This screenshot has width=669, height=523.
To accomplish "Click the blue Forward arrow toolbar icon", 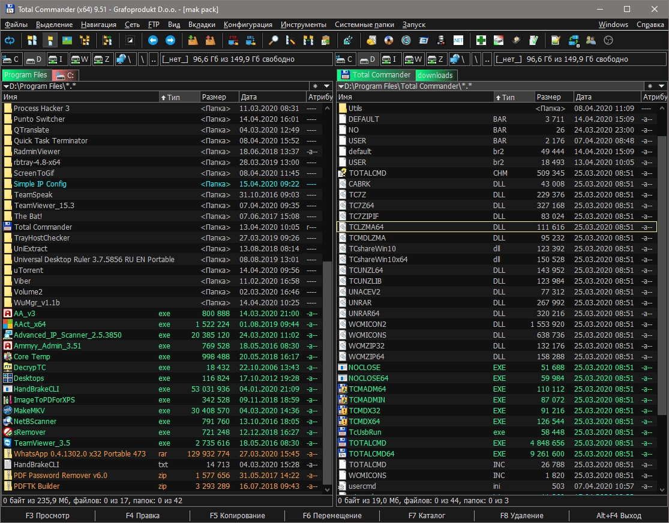I will click(170, 41).
